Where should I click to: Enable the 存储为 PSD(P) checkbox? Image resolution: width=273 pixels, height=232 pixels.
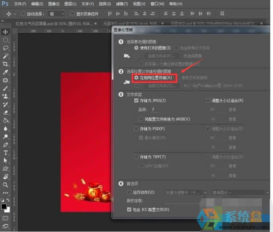coord(137,129)
